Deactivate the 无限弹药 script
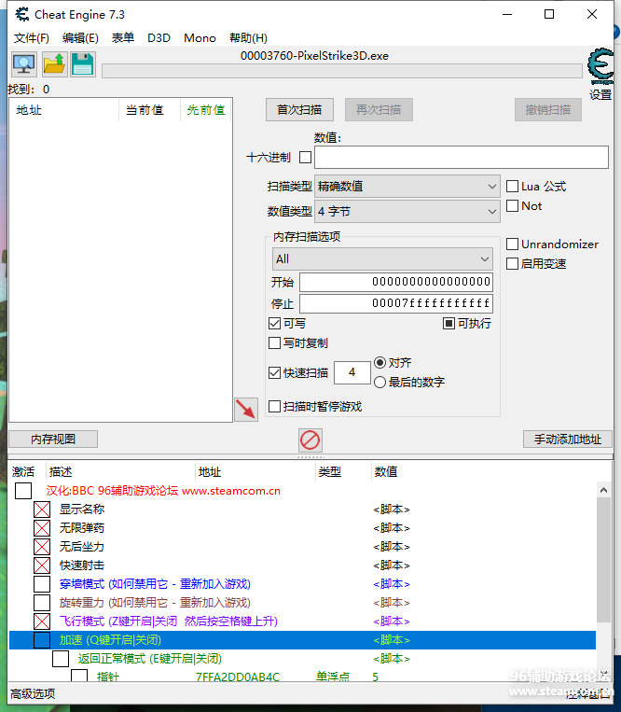Screen dimensions: 621x712 click(x=42, y=528)
